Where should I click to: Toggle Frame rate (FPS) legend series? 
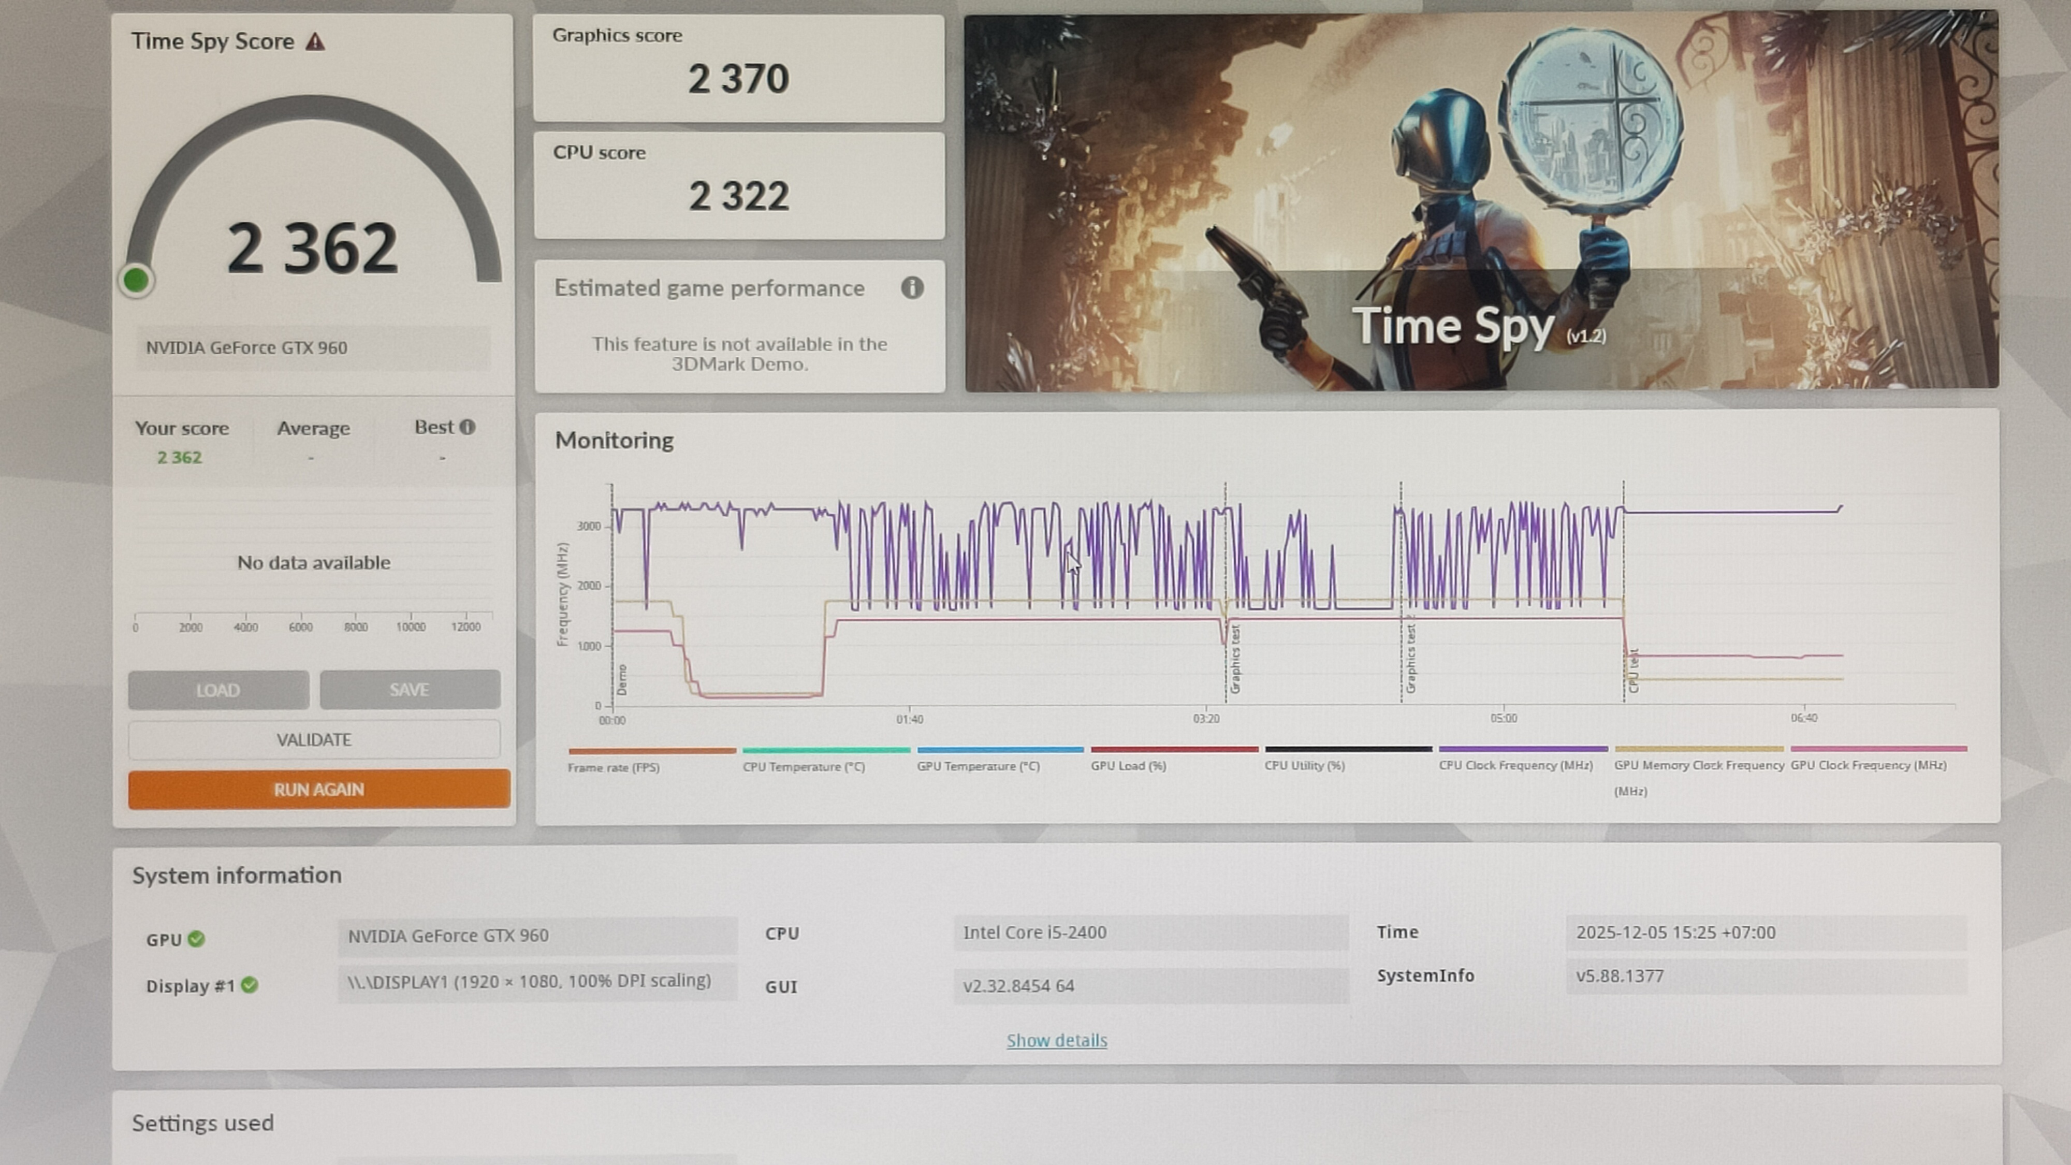[614, 767]
